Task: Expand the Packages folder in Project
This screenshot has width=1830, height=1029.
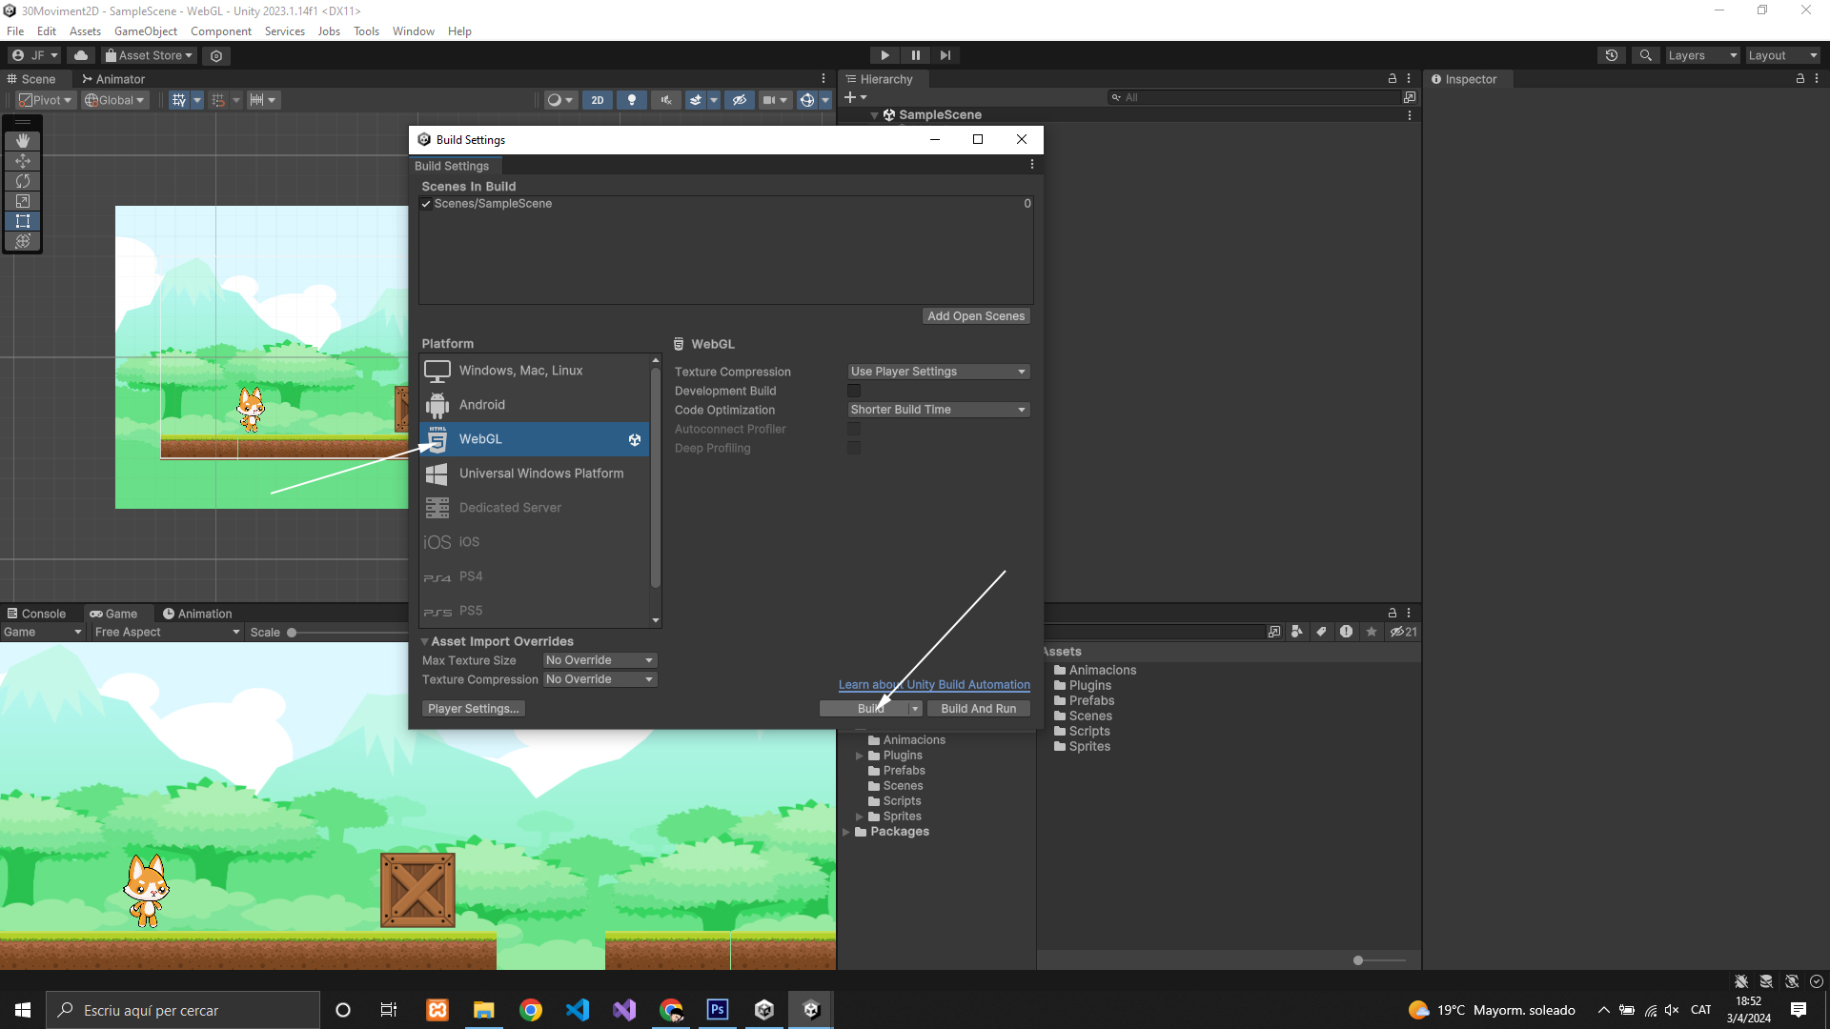Action: pyautogui.click(x=846, y=832)
